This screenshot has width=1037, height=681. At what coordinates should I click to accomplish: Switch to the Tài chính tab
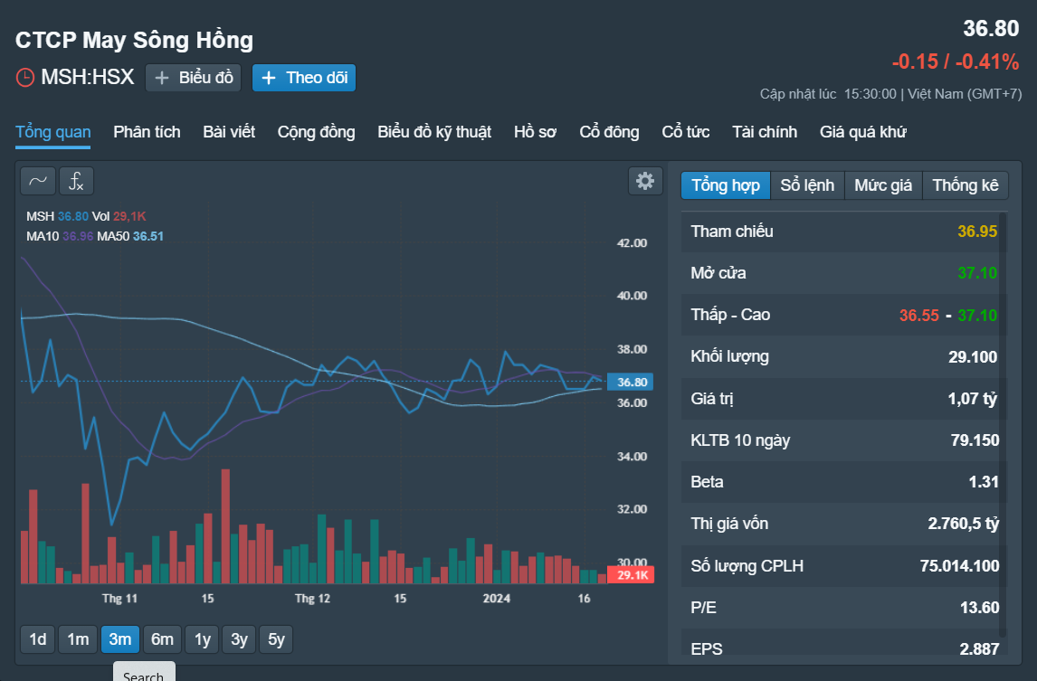tap(765, 131)
